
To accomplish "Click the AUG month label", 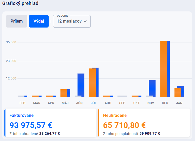I will click(x=108, y=103).
